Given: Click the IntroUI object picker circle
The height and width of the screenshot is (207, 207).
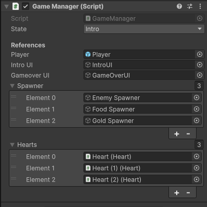Looking at the screenshot, I should tap(200, 65).
